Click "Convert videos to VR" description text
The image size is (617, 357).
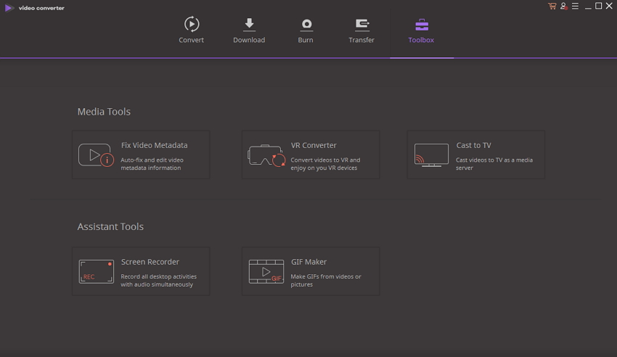pos(325,164)
